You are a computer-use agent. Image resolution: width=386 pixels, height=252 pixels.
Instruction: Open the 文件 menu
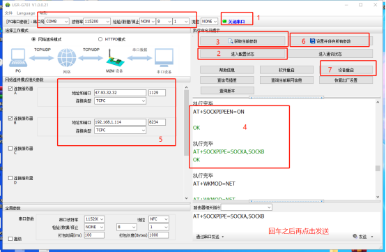click(x=8, y=13)
